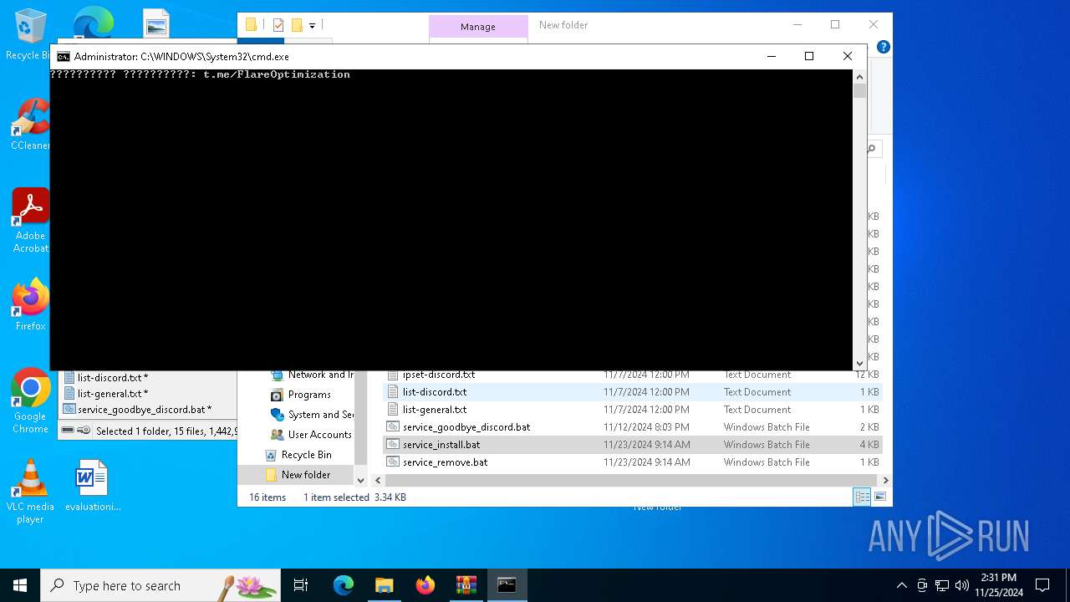Select list-general.txt in Explorer file list

tap(435, 410)
